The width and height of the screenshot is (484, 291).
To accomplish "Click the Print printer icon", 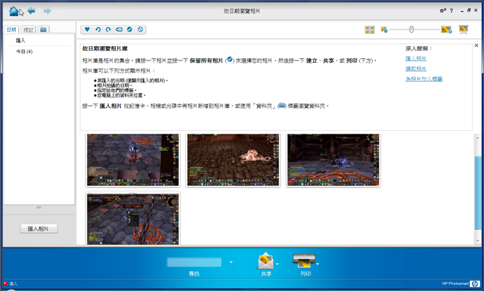I will (304, 261).
